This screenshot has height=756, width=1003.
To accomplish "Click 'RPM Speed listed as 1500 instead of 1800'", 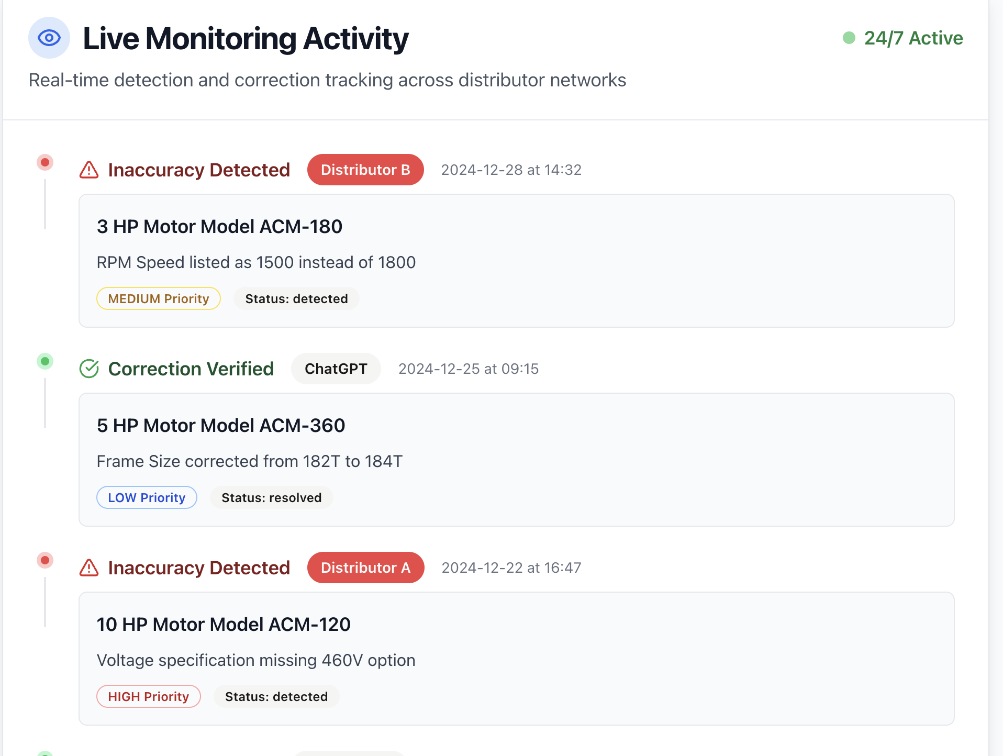I will pos(256,262).
